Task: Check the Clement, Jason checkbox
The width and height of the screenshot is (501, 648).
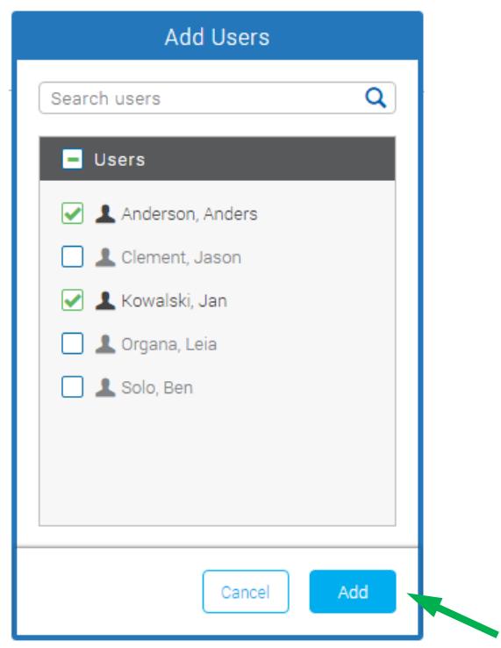Action: point(72,256)
